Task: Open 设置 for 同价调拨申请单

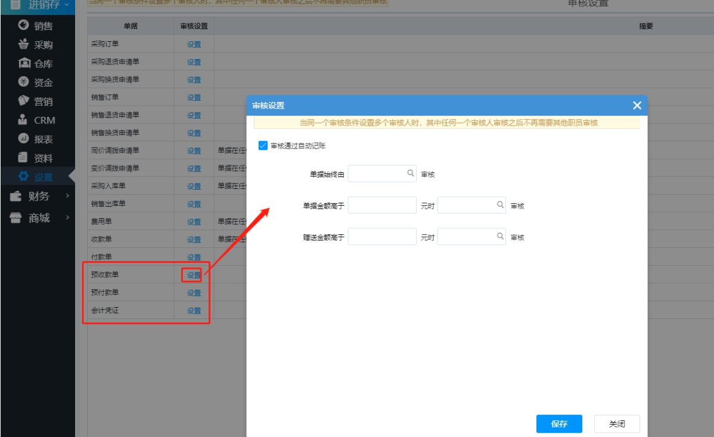Action: (194, 151)
